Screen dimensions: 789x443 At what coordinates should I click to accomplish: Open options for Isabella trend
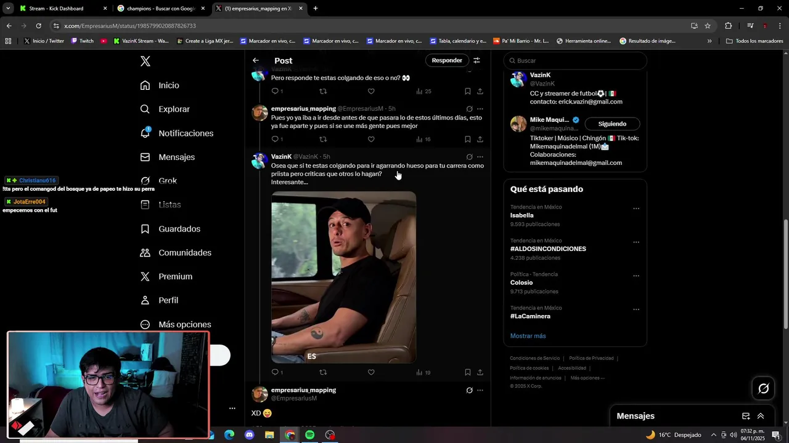pyautogui.click(x=636, y=209)
